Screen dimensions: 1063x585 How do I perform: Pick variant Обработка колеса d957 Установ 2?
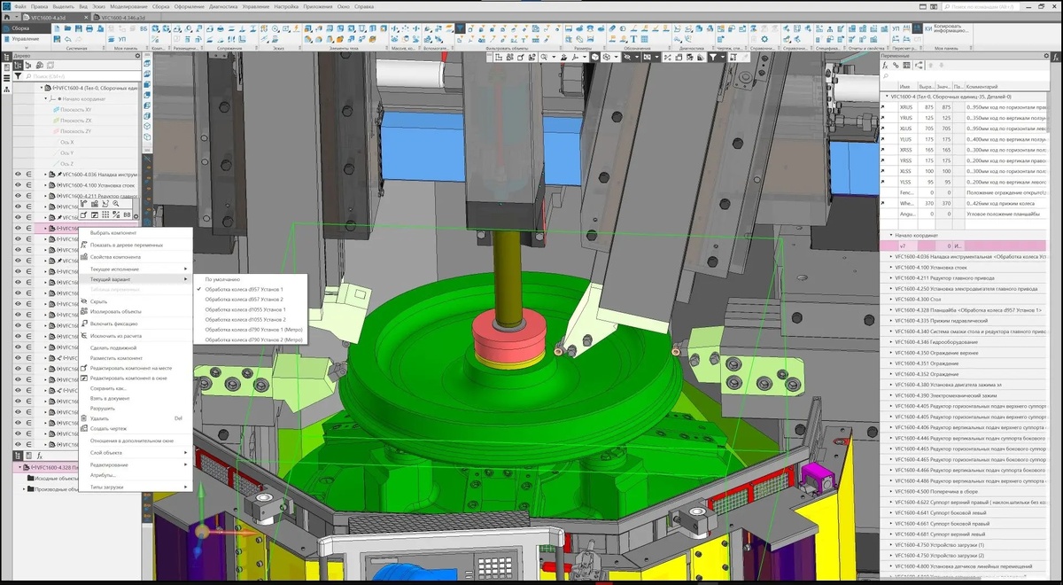pyautogui.click(x=244, y=300)
